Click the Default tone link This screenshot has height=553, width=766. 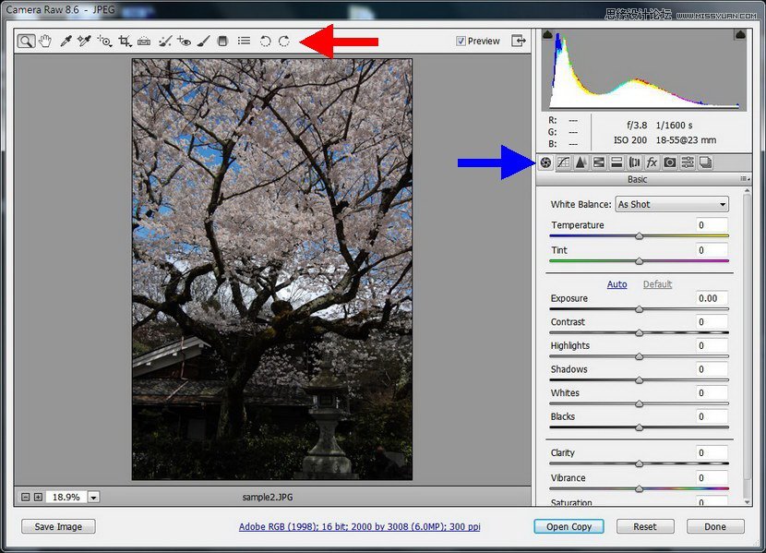657,284
